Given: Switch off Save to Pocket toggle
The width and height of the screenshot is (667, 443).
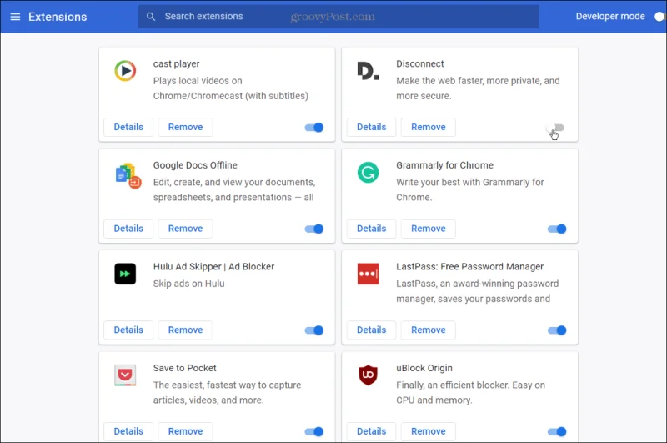Looking at the screenshot, I should [314, 431].
